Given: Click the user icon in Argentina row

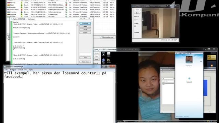Looking at the screenshot, I should point(22,12).
